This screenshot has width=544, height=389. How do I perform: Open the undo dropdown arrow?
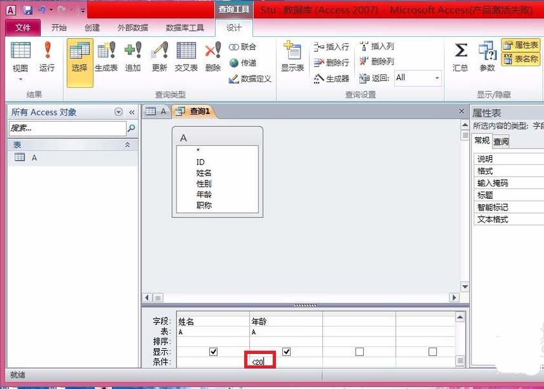51,10
